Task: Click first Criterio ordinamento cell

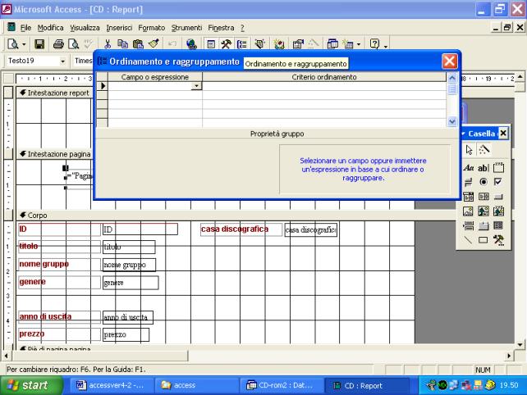Action: (x=324, y=86)
